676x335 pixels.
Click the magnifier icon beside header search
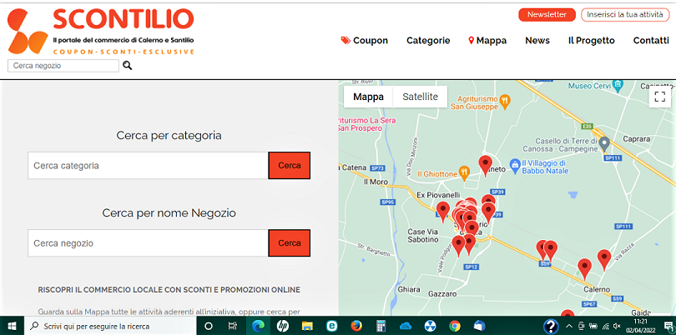point(127,66)
